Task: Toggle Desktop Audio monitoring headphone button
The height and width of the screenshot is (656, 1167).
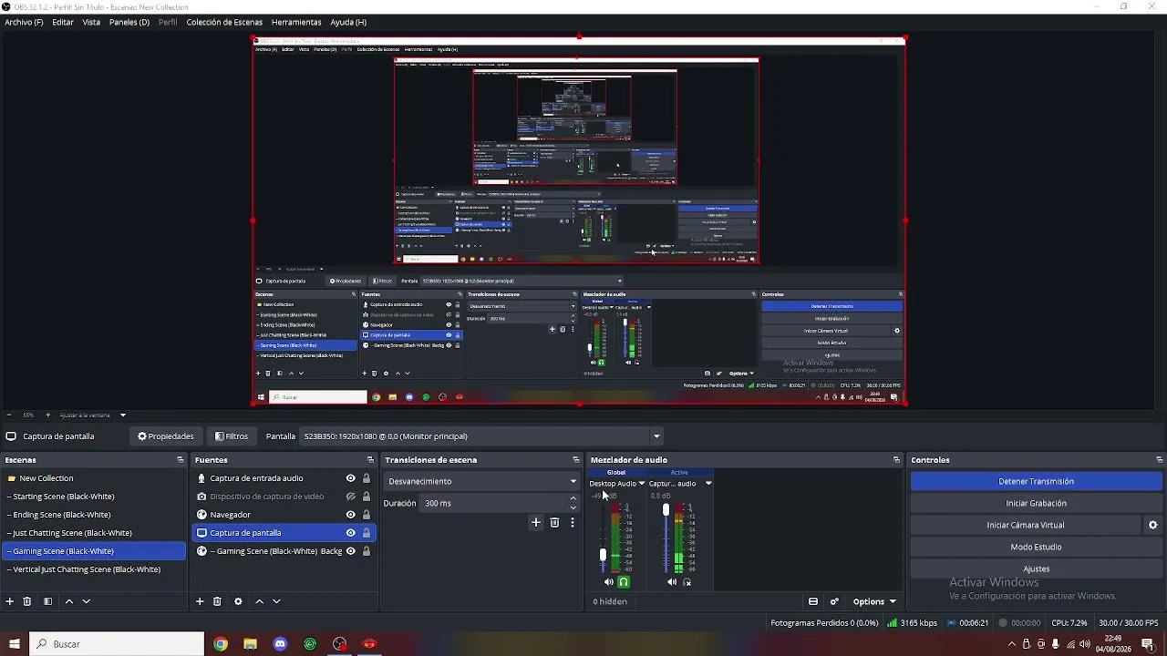Action: (624, 582)
